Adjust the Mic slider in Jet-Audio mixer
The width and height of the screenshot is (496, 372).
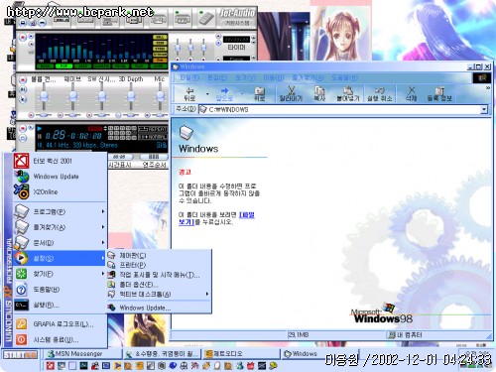coord(161,96)
